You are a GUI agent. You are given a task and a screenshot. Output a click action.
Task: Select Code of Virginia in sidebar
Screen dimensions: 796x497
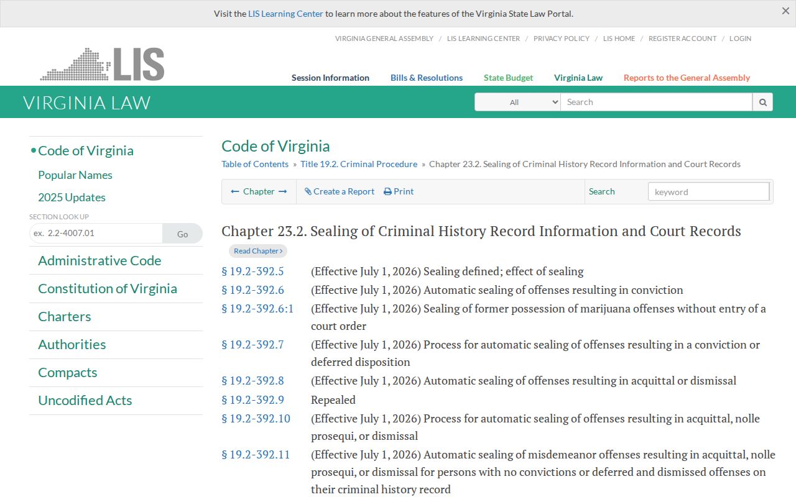(86, 150)
